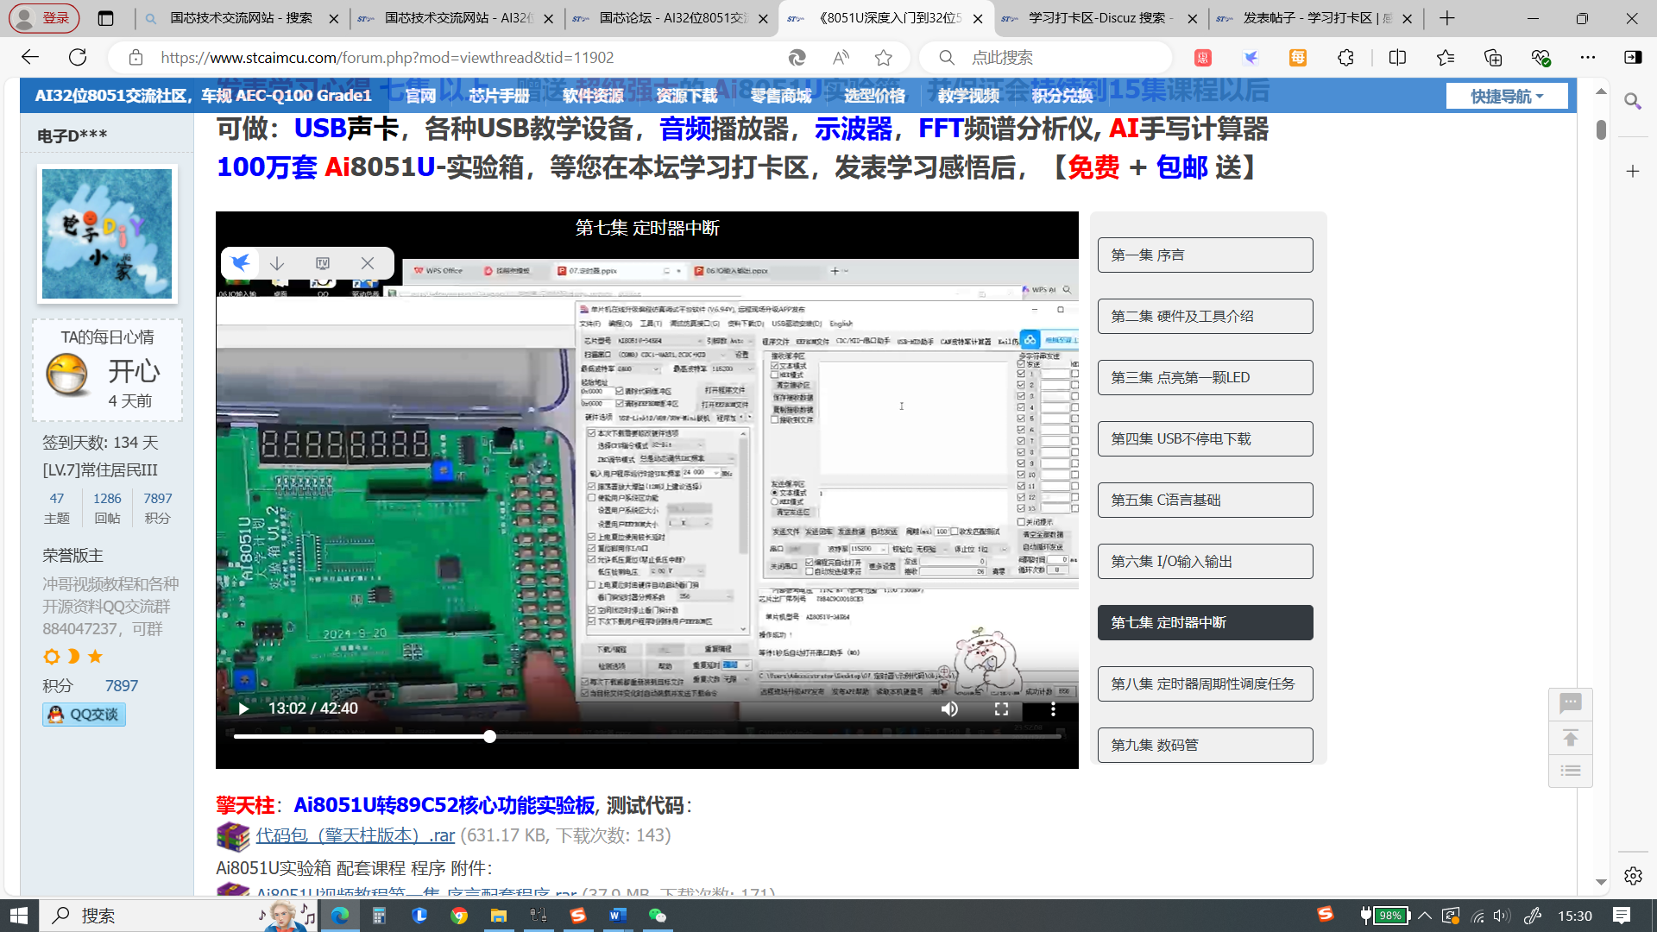Select episode 第四集 USB不停电下载
The height and width of the screenshot is (932, 1657).
[x=1205, y=438]
